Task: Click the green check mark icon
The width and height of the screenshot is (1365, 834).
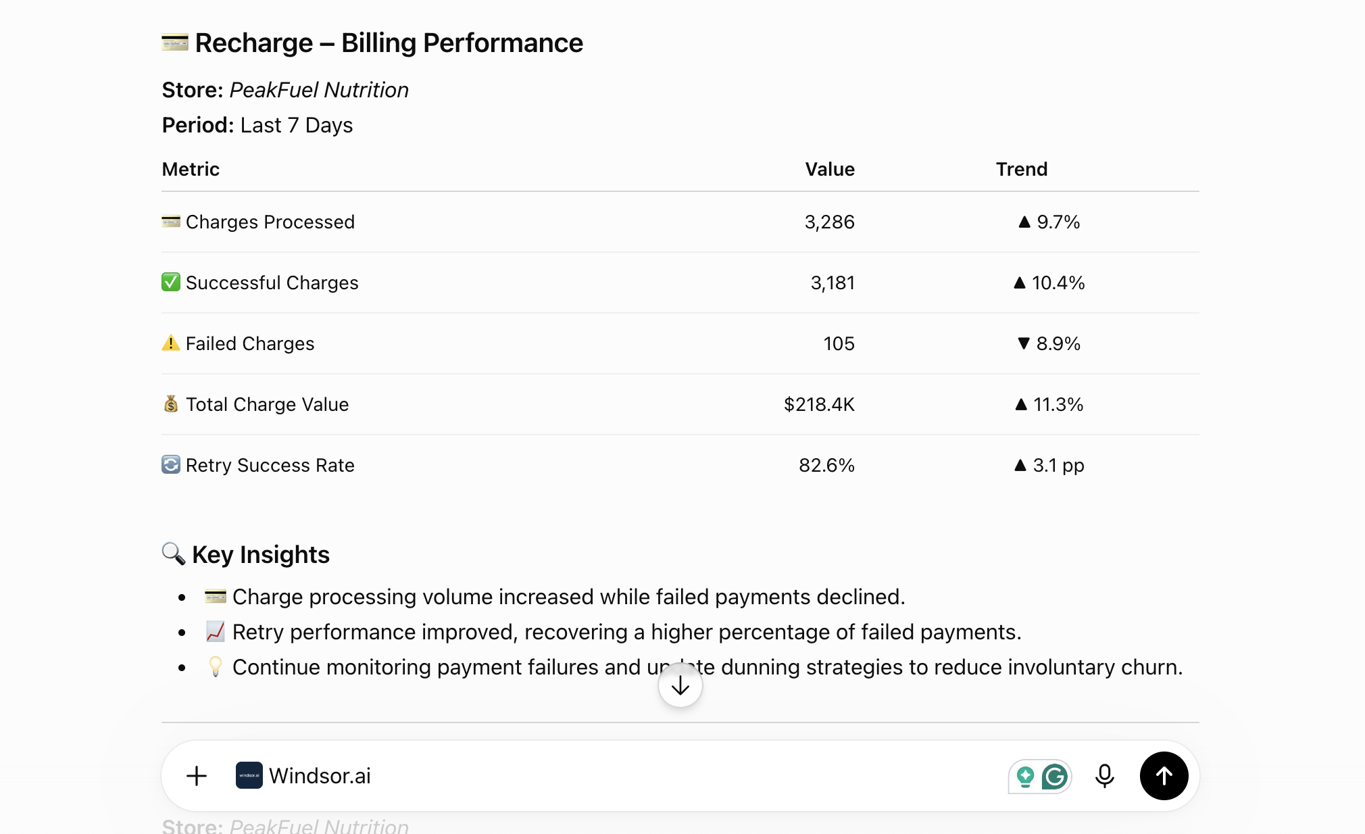Action: 171,282
